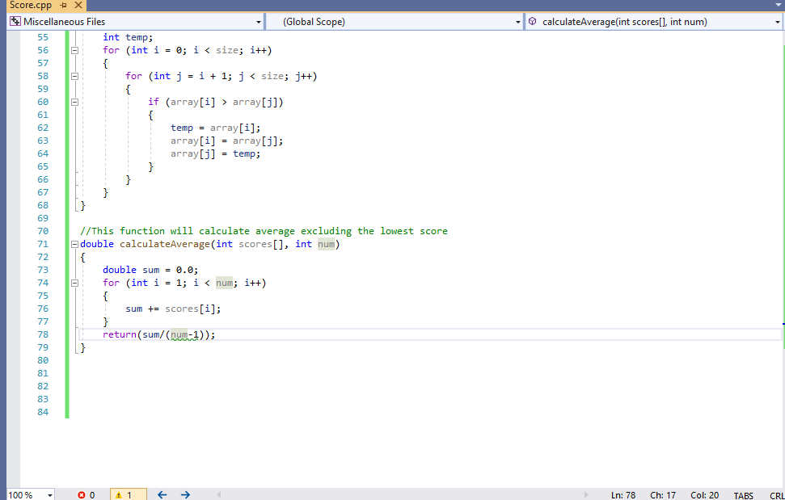Set a breakpoint in the margin beside line 62
Screen dimensions: 785x500
coord(12,128)
